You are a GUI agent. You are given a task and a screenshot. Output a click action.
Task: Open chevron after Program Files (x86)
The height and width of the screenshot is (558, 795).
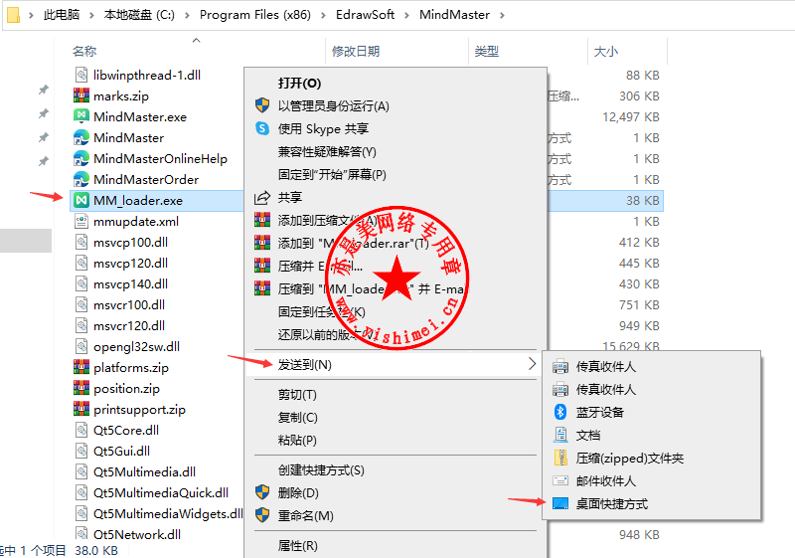tap(323, 15)
